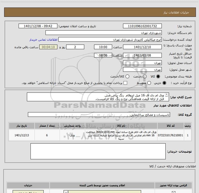The height and width of the screenshot is (193, 199).
Task: Open the permit status dropdown arrow
Action: click(66, 192)
